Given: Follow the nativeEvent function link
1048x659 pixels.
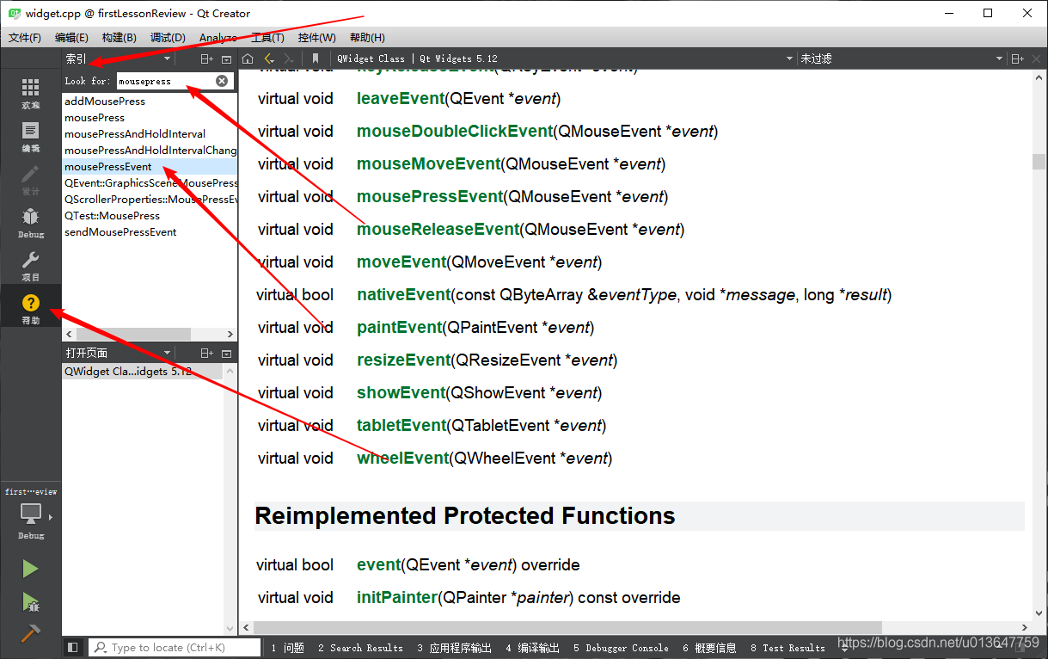Looking at the screenshot, I should point(404,295).
